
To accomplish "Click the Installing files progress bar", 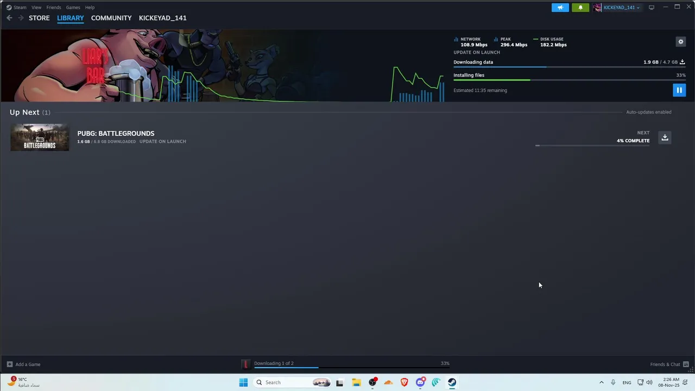I will (x=569, y=80).
